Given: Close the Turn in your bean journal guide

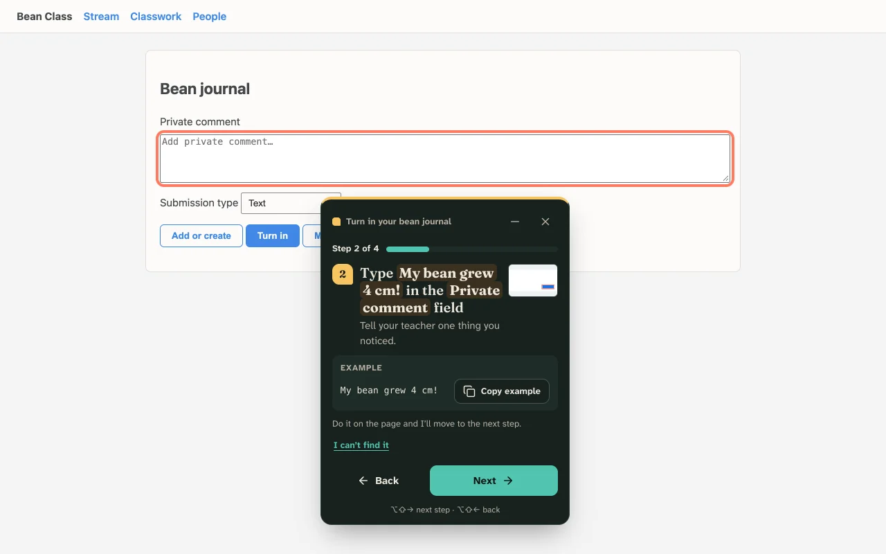Looking at the screenshot, I should pos(545,222).
